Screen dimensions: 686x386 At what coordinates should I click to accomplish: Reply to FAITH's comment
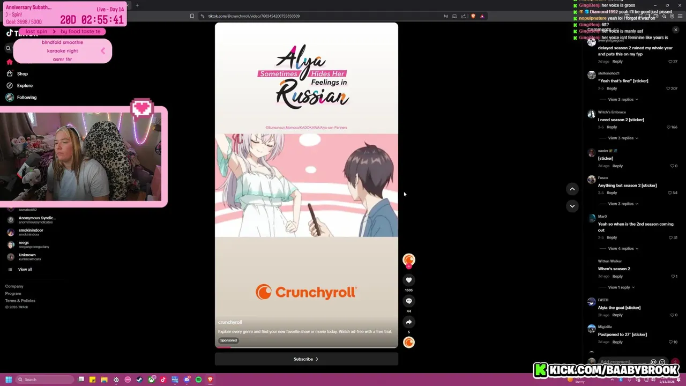(x=617, y=315)
